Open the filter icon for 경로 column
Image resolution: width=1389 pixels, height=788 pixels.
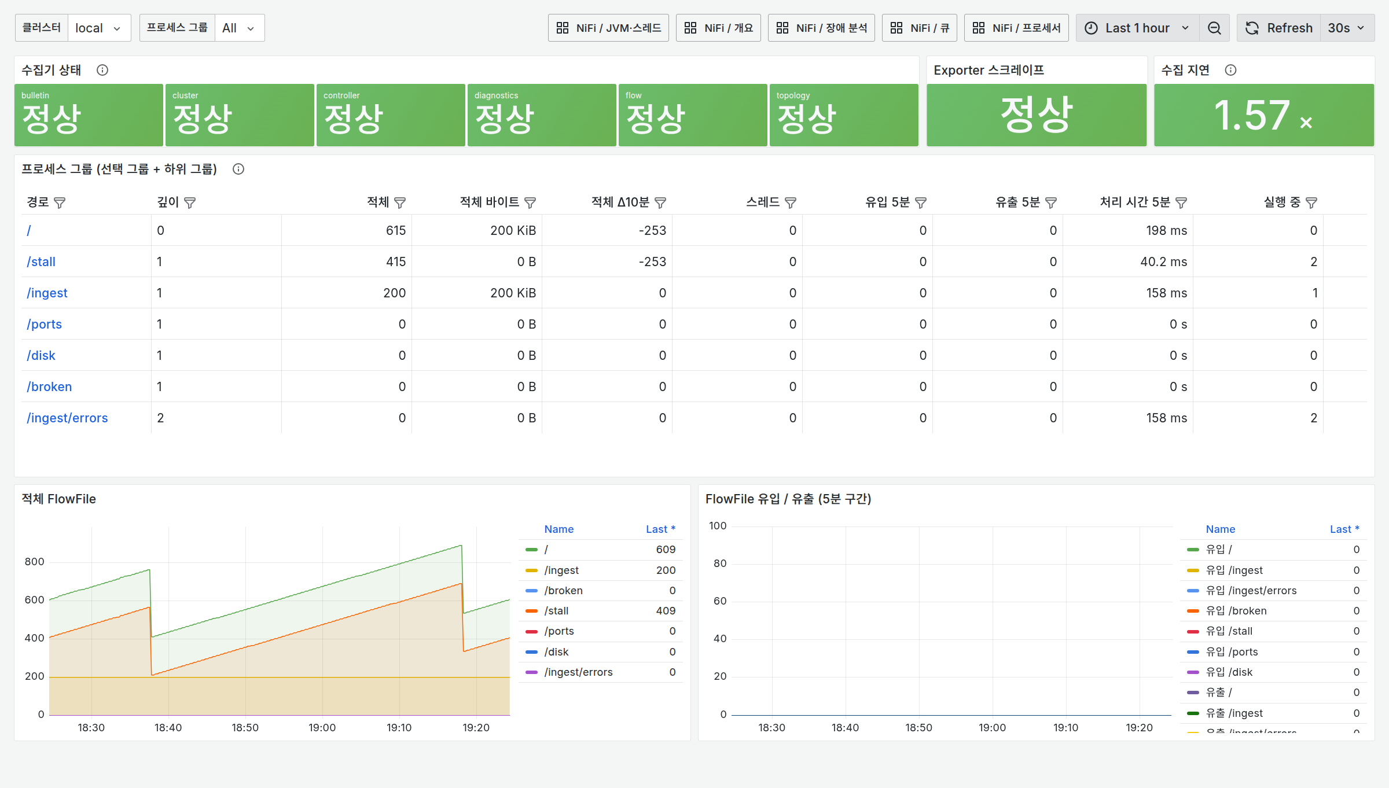[60, 202]
